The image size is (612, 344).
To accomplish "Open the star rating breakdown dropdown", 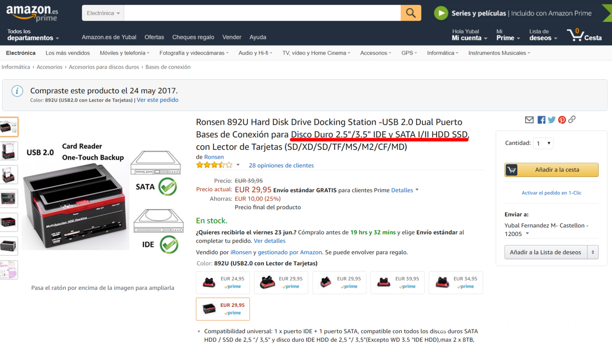I will click(237, 165).
